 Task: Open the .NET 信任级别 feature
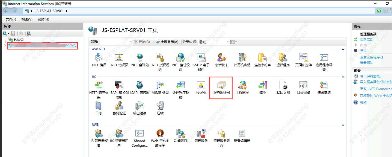click(x=180, y=62)
